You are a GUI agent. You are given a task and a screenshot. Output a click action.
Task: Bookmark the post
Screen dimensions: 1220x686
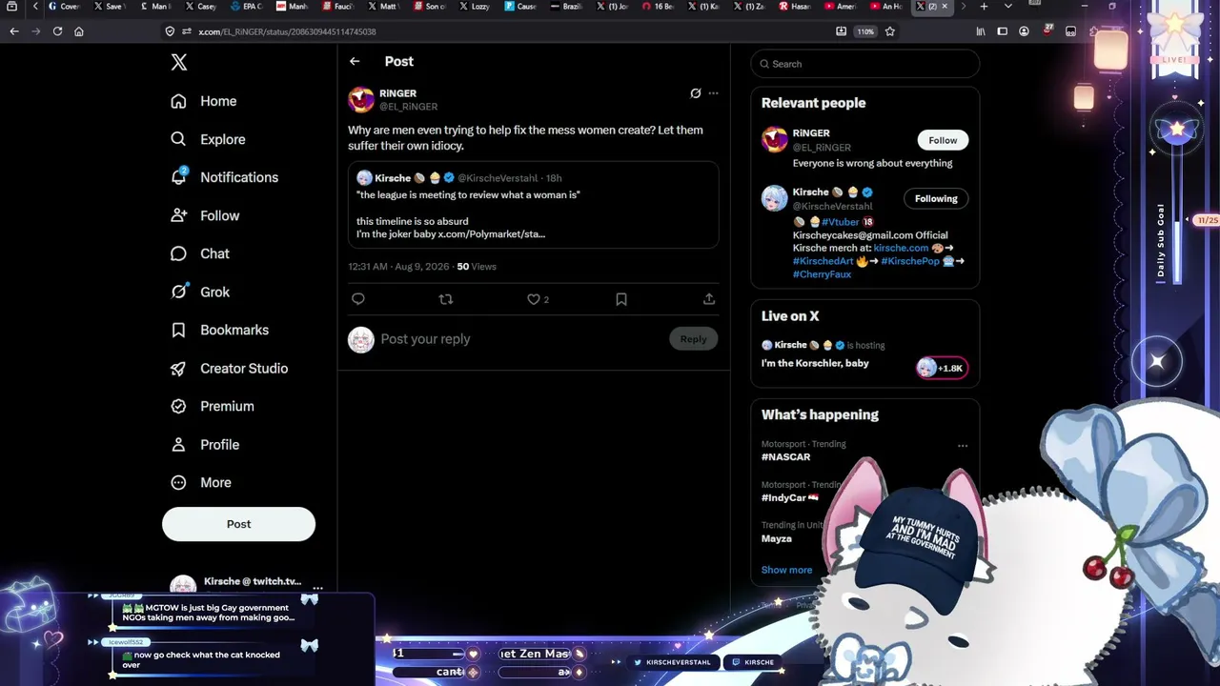[621, 299]
